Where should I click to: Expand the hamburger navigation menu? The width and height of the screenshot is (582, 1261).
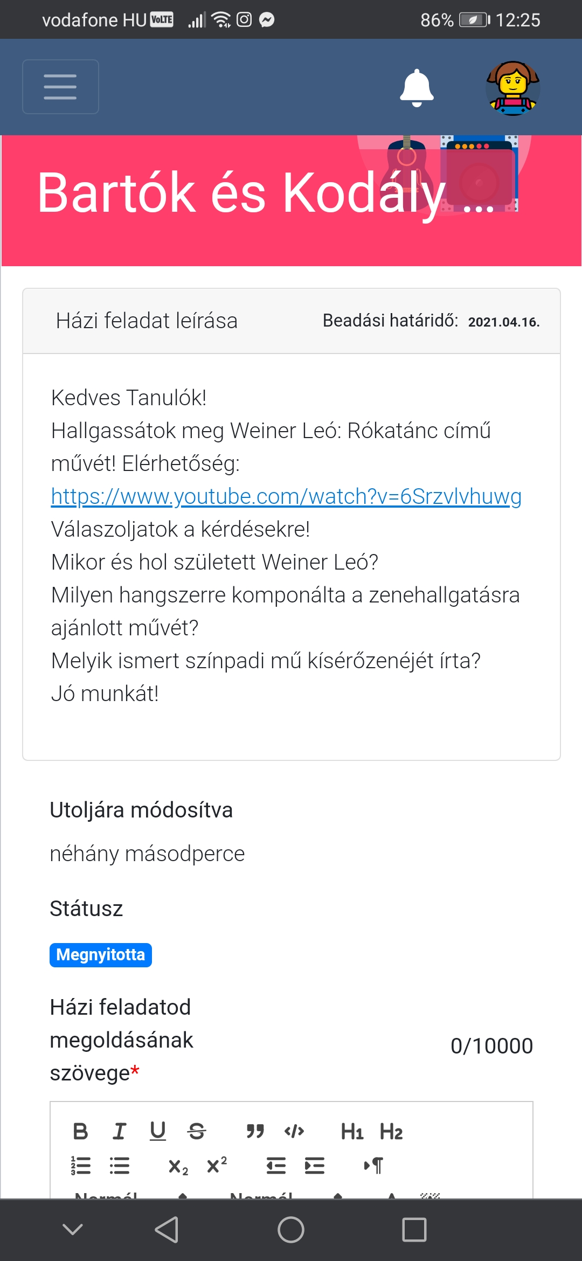click(x=60, y=87)
